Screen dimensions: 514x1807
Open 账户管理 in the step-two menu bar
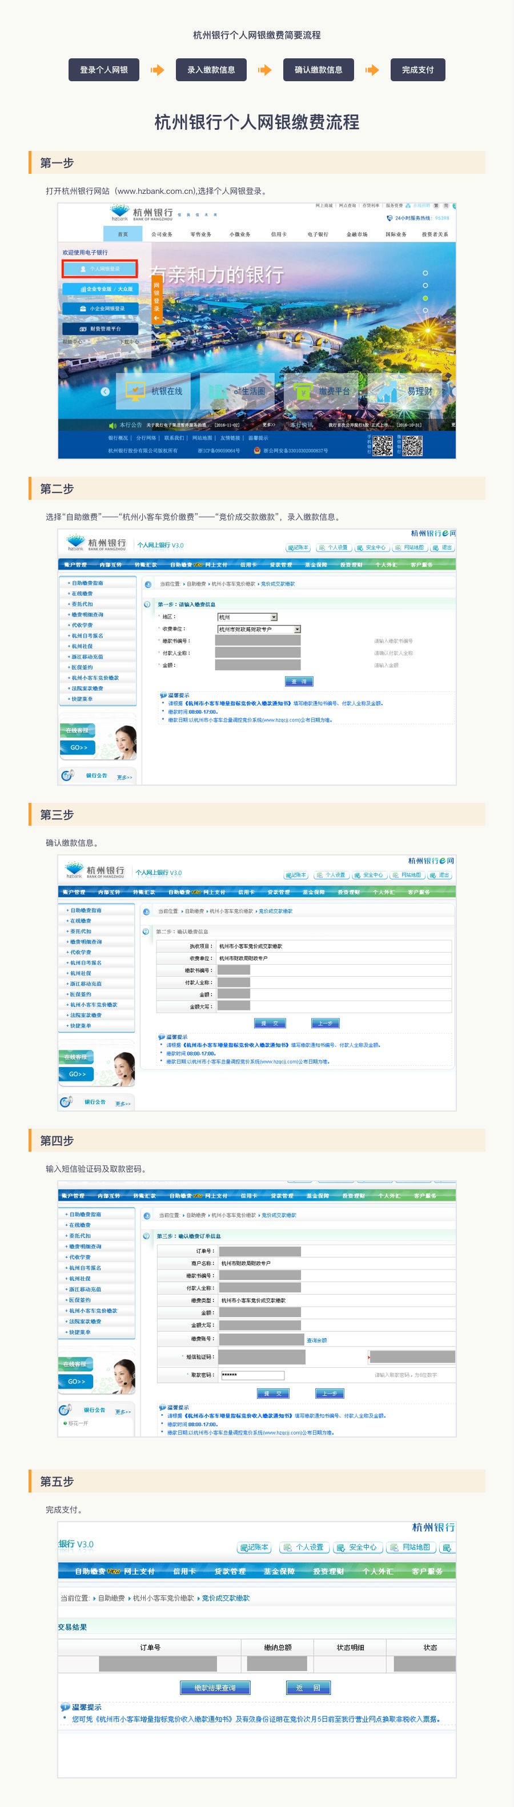(x=75, y=565)
